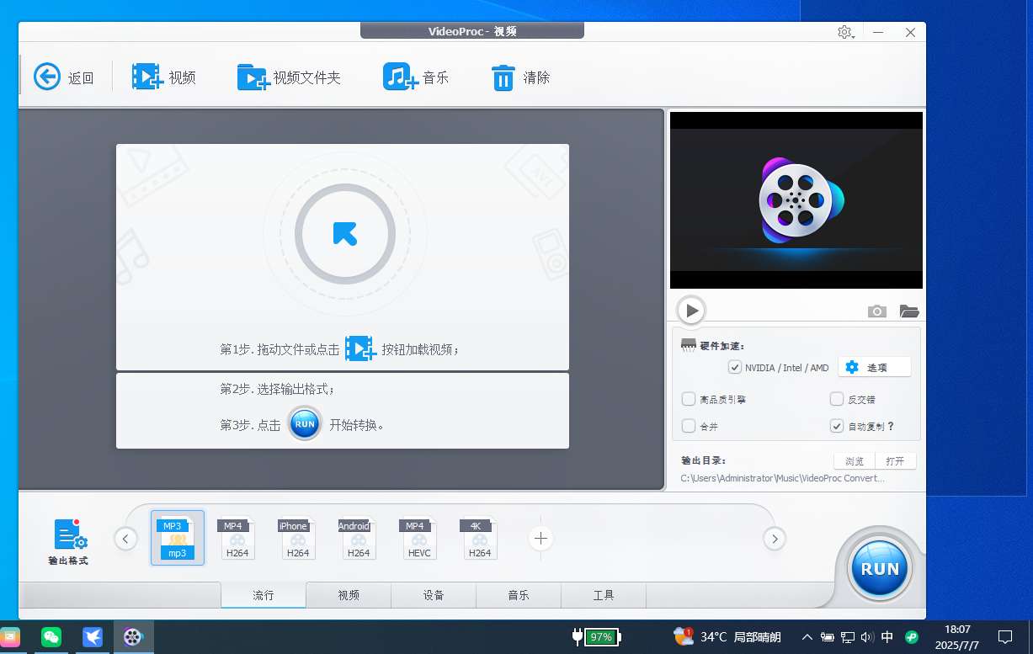Image resolution: width=1033 pixels, height=654 pixels.
Task: Open the weather widget 34°C 局部晴朗
Action: point(727,637)
